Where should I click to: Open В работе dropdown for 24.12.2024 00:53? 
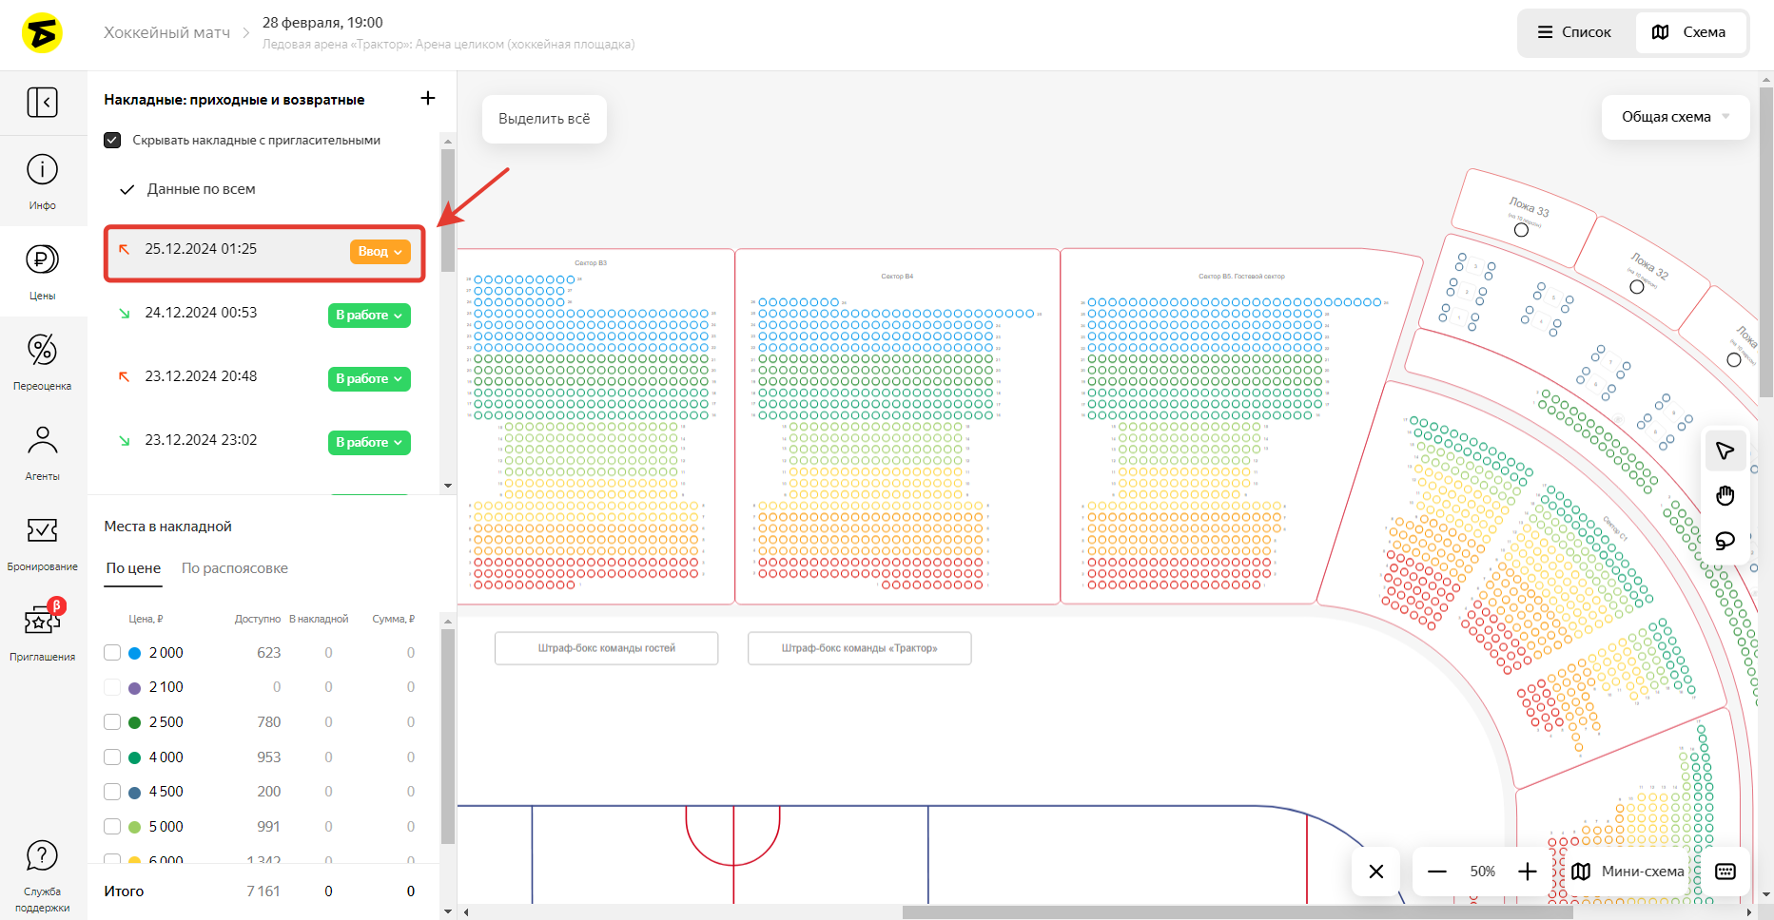[x=369, y=316]
